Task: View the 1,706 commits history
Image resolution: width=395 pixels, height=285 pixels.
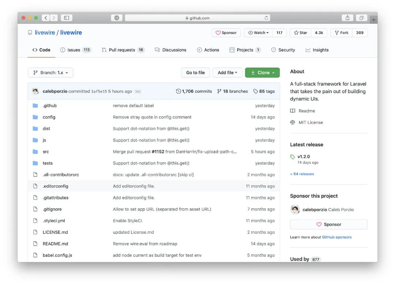Action: click(194, 91)
